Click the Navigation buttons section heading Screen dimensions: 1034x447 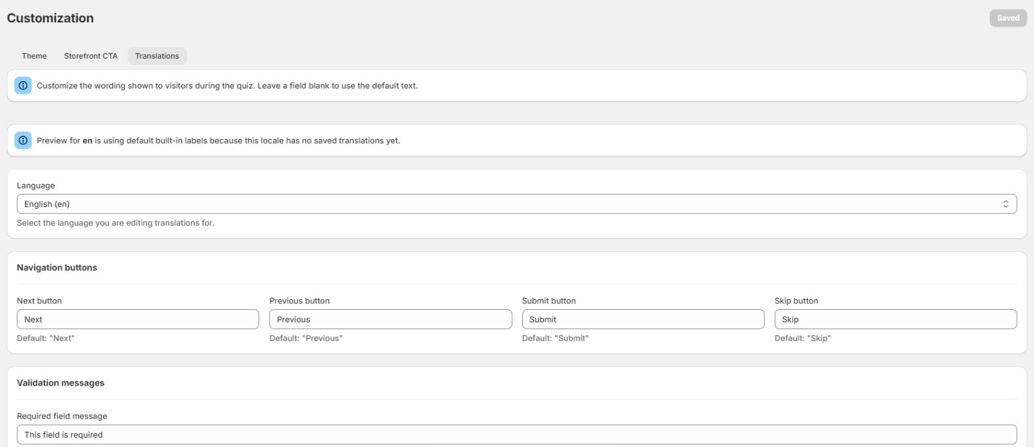point(57,268)
